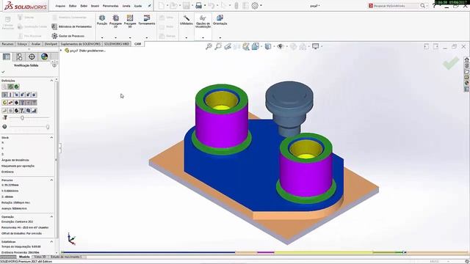
Task: Open the Furação drilling tool
Action: coord(102,20)
